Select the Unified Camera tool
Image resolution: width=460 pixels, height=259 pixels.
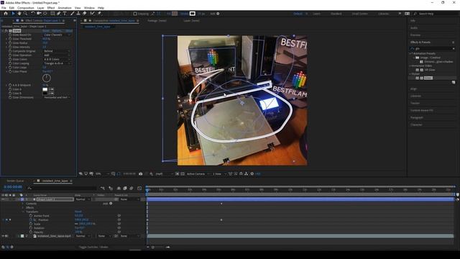pyautogui.click(x=39, y=14)
